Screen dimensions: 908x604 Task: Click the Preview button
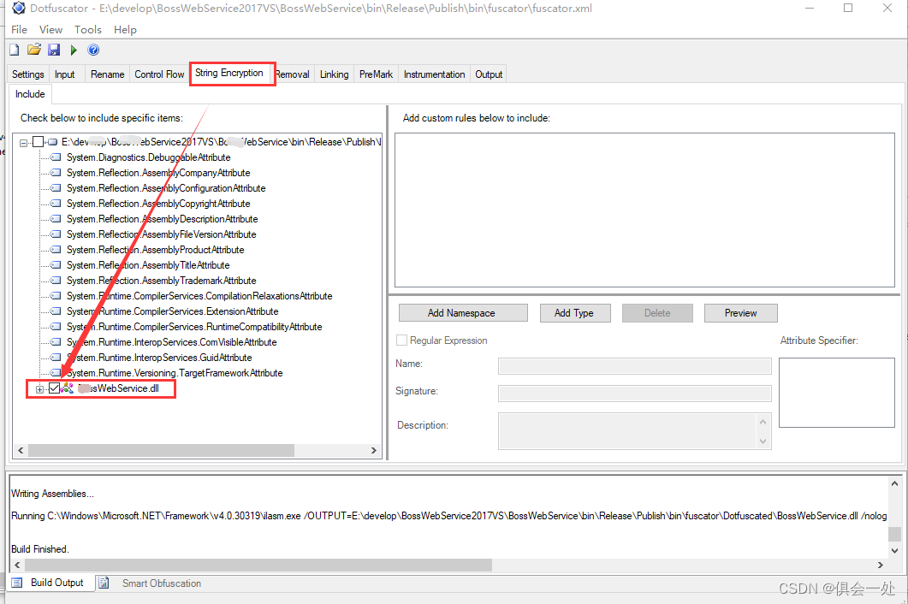740,313
